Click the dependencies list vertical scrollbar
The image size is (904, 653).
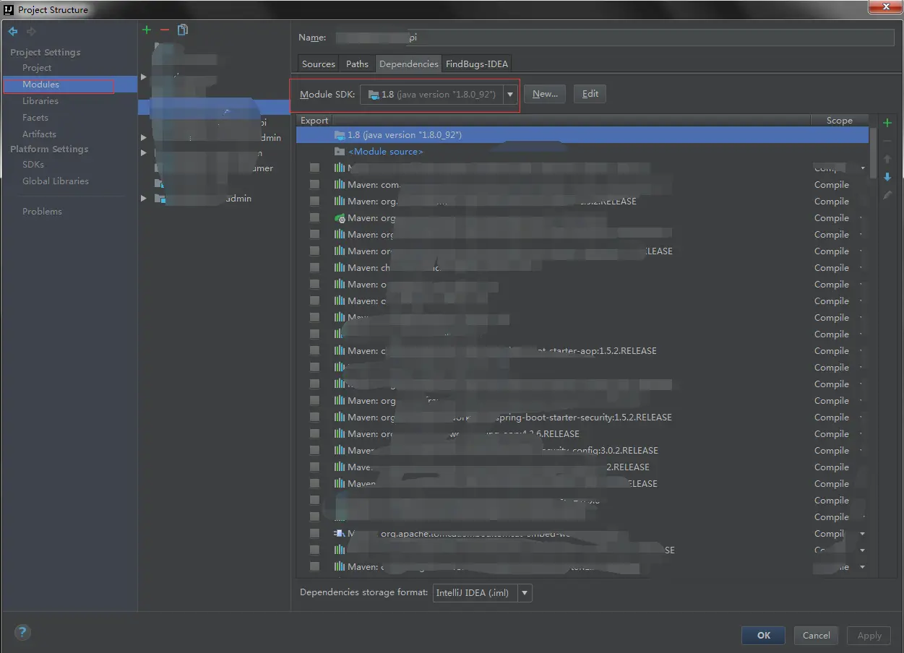click(x=873, y=154)
